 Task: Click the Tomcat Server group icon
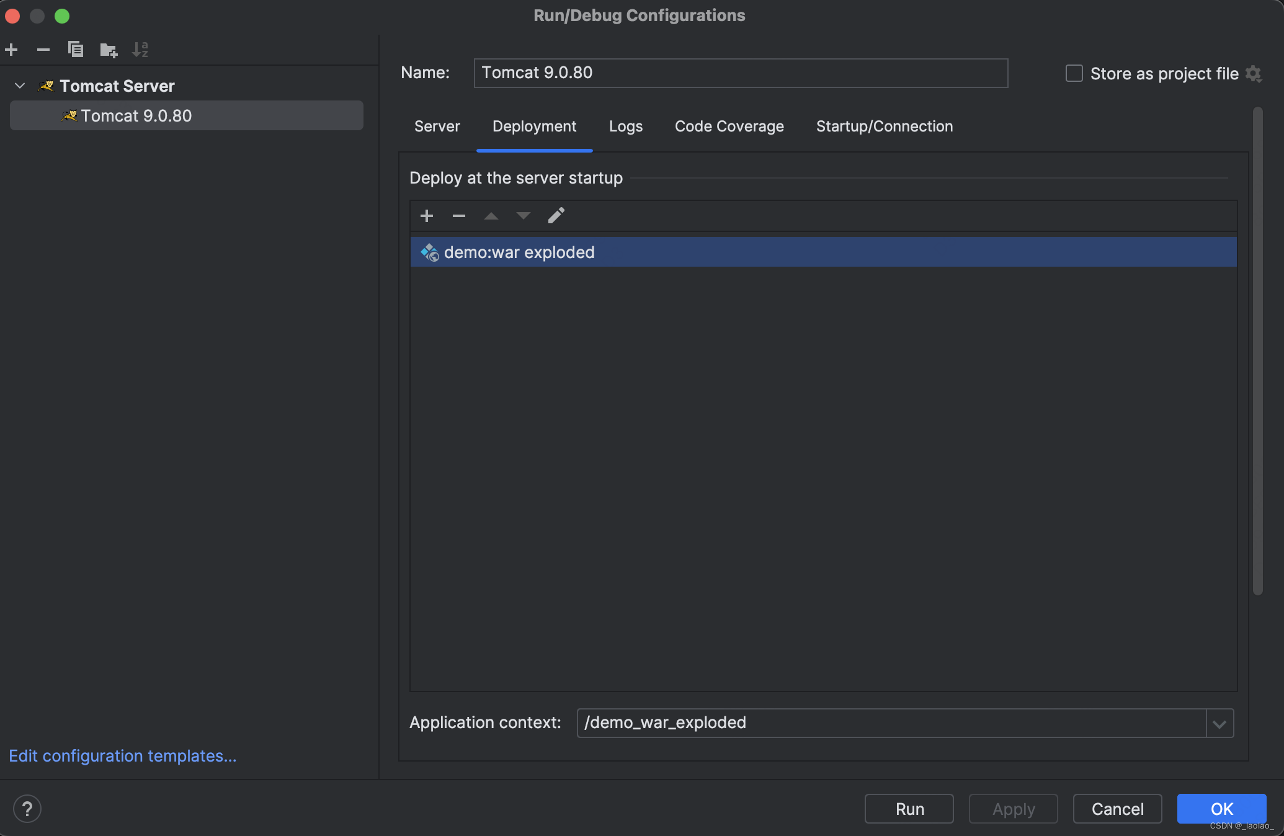pos(47,86)
